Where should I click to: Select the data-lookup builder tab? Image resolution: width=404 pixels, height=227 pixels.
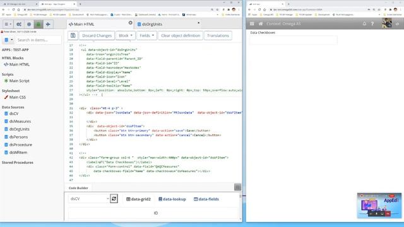pos(172,199)
